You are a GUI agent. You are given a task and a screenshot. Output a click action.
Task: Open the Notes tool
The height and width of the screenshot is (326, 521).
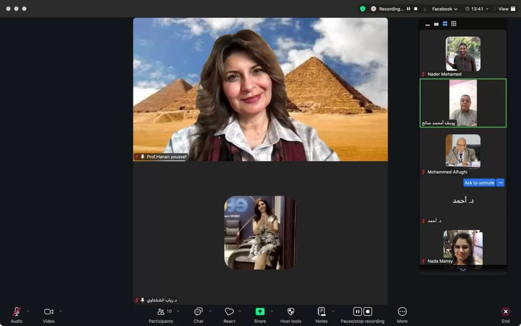[x=322, y=312]
